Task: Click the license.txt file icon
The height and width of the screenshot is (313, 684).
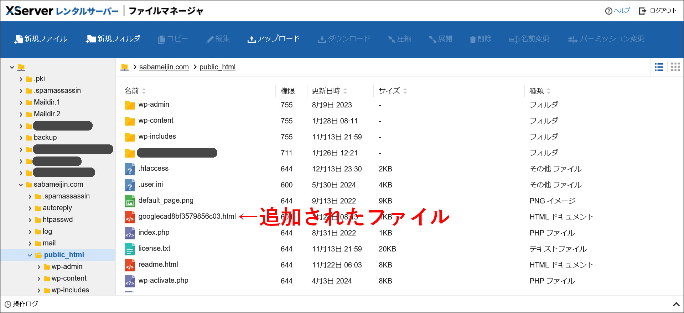Action: pyautogui.click(x=130, y=249)
